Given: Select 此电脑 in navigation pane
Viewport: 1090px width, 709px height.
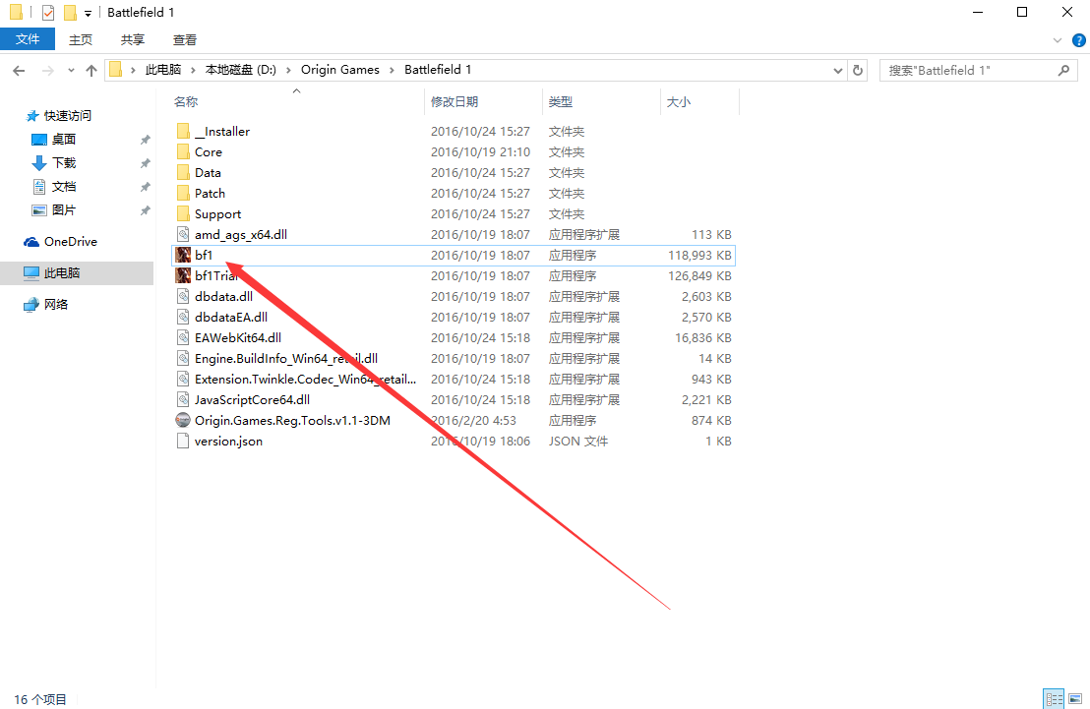Looking at the screenshot, I should [62, 273].
